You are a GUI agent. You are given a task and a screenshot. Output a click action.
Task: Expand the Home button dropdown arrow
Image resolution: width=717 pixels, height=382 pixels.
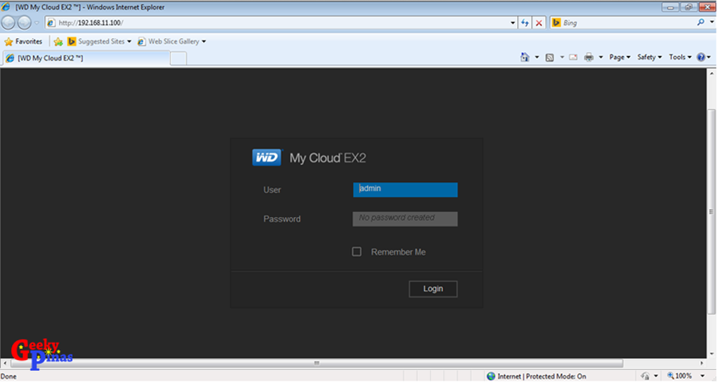(x=537, y=57)
